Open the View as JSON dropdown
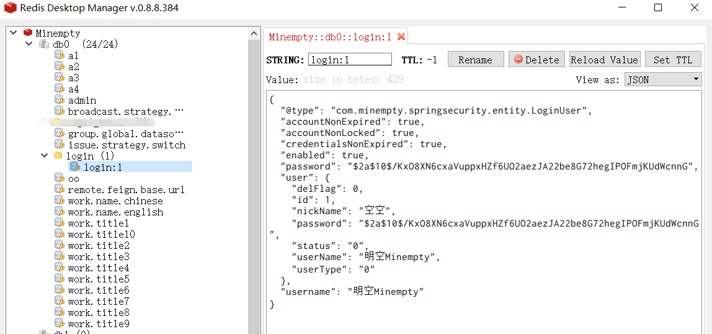The height and width of the screenshot is (334, 712). pos(663,80)
